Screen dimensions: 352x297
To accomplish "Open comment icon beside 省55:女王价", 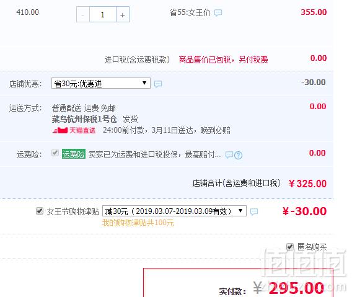I will pos(218,12).
